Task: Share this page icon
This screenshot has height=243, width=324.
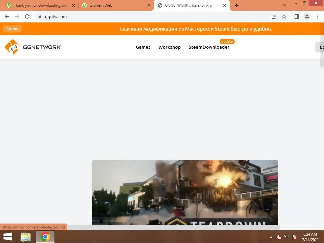Action: click(x=274, y=16)
